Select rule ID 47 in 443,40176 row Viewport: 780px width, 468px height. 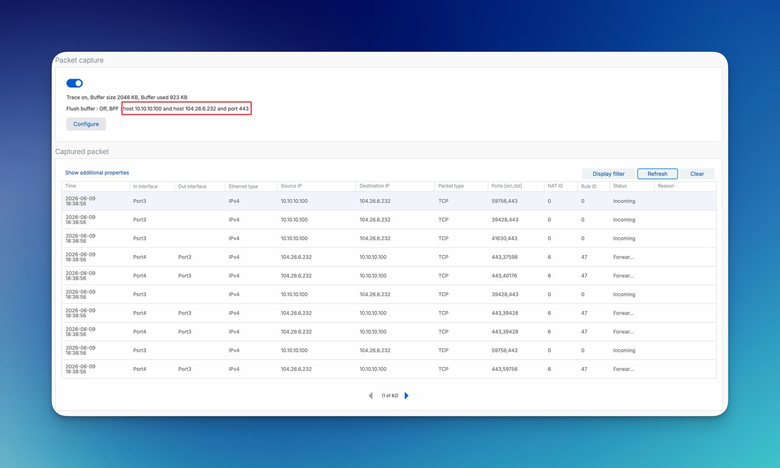pyautogui.click(x=584, y=276)
